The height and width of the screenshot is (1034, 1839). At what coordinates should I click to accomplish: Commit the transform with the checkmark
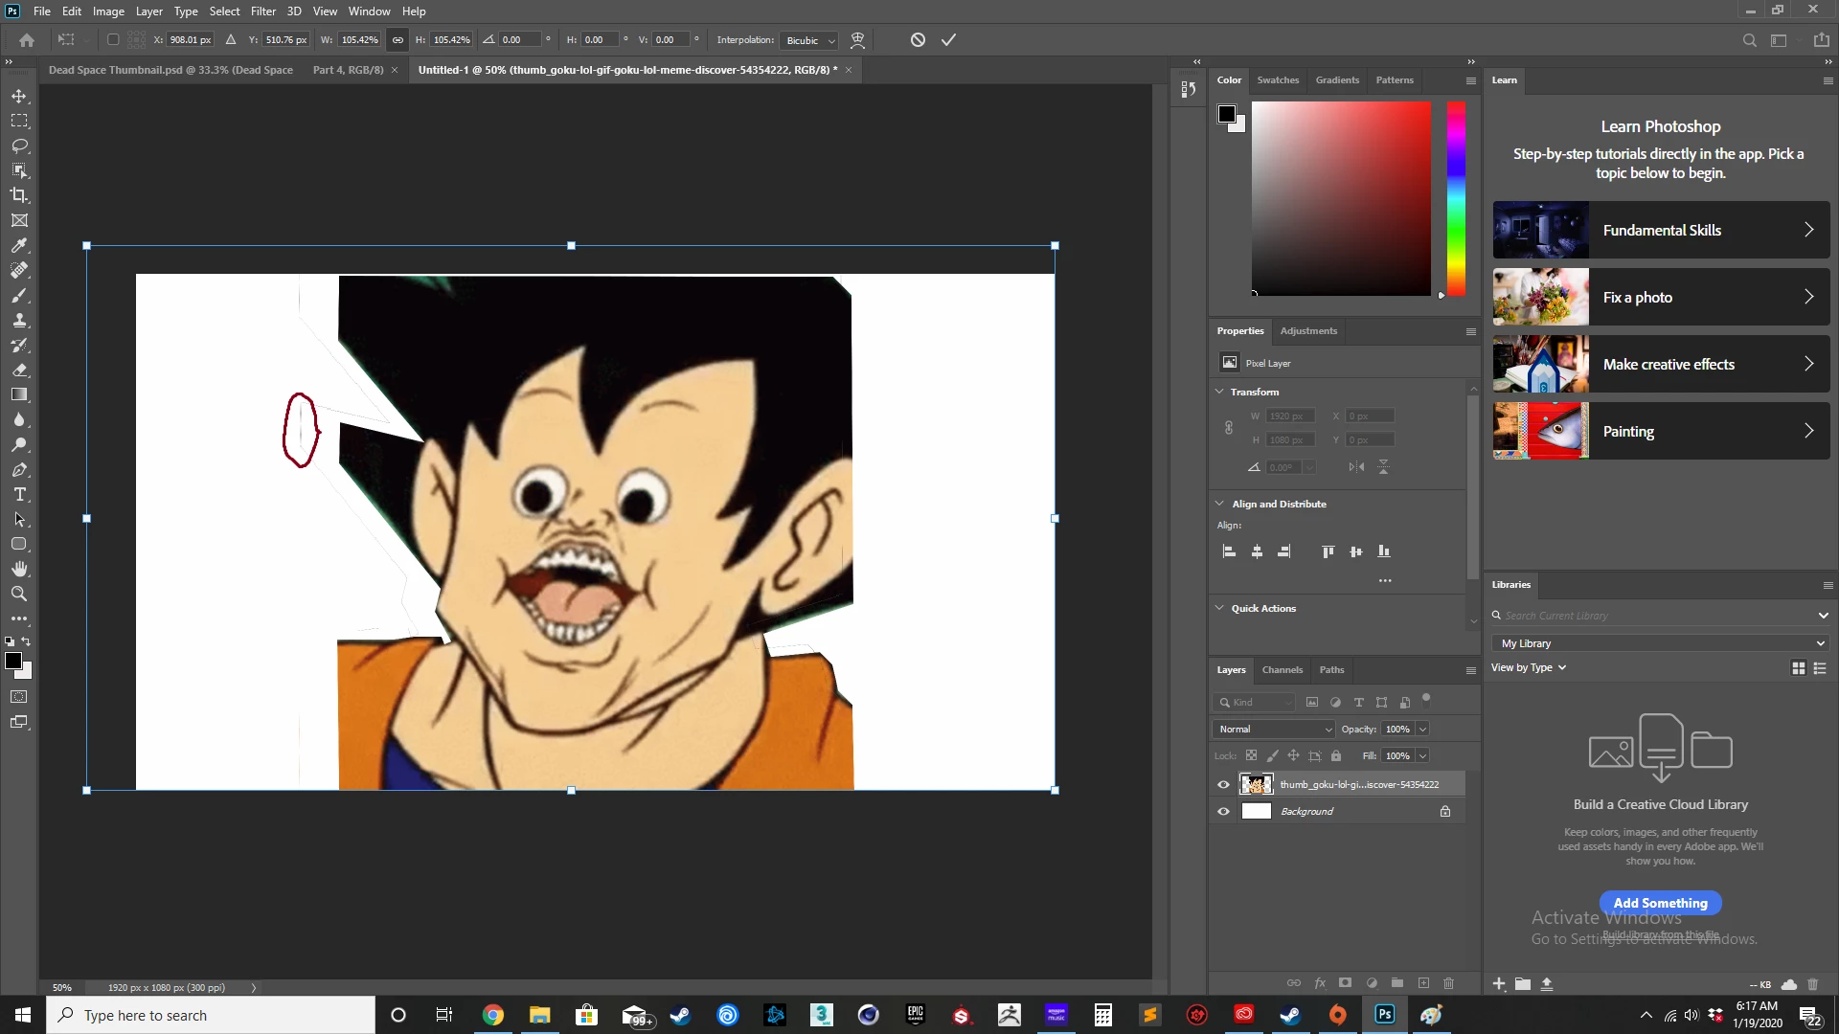pyautogui.click(x=948, y=40)
